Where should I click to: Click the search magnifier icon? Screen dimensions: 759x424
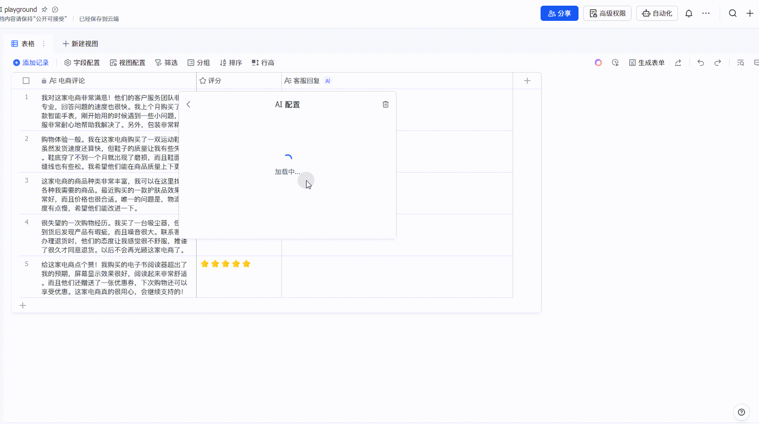732,13
